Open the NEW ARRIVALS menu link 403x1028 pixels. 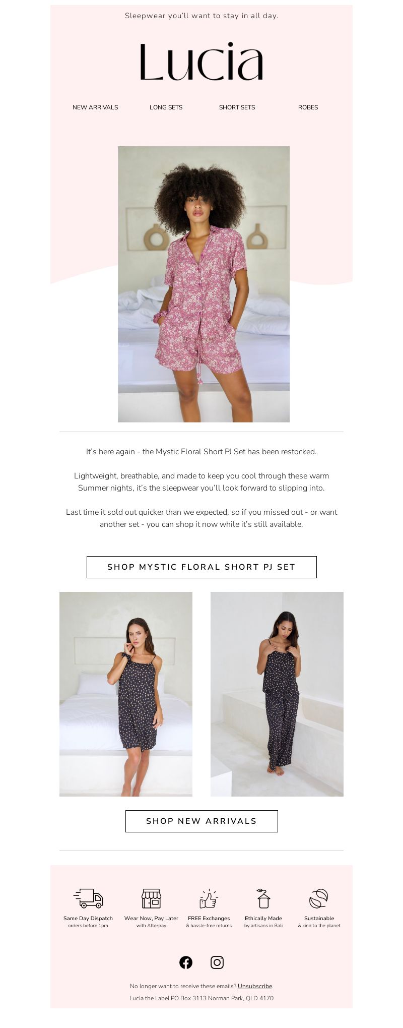tap(95, 107)
